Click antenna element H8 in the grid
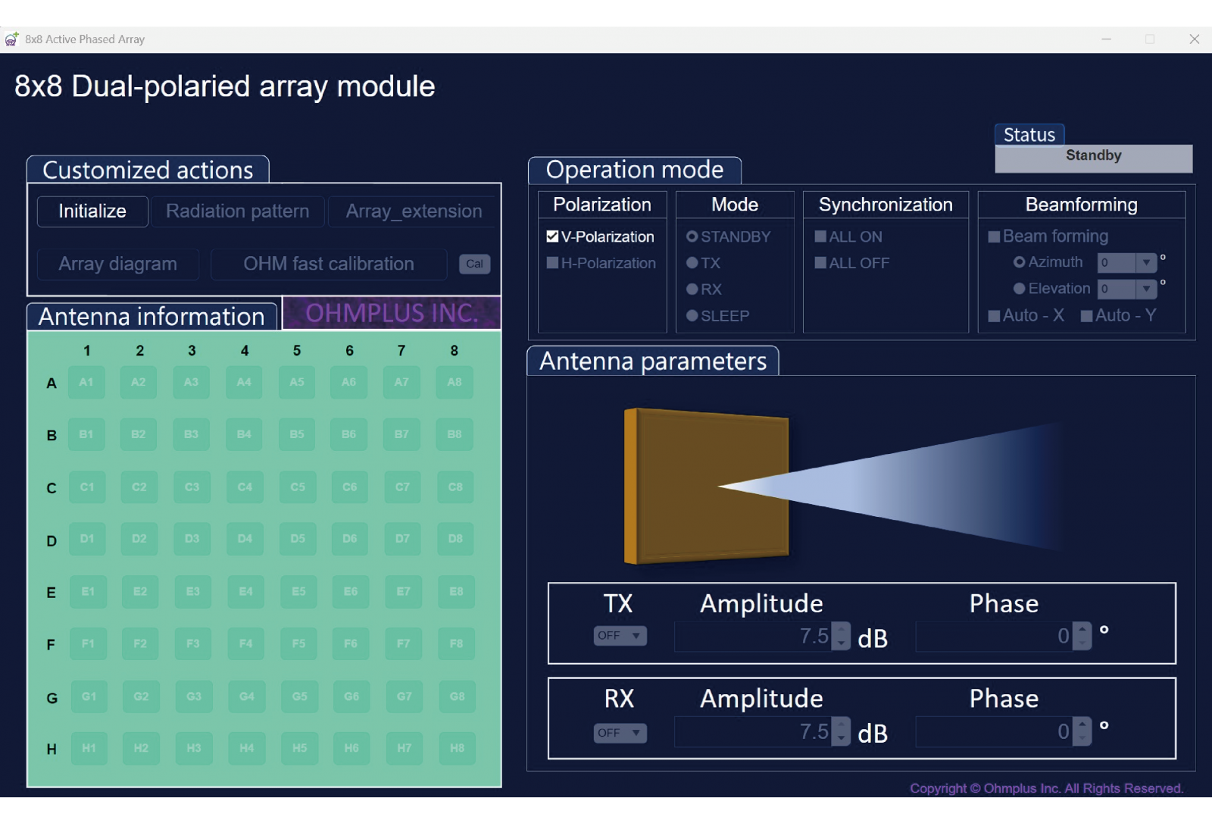The width and height of the screenshot is (1212, 817). (457, 748)
